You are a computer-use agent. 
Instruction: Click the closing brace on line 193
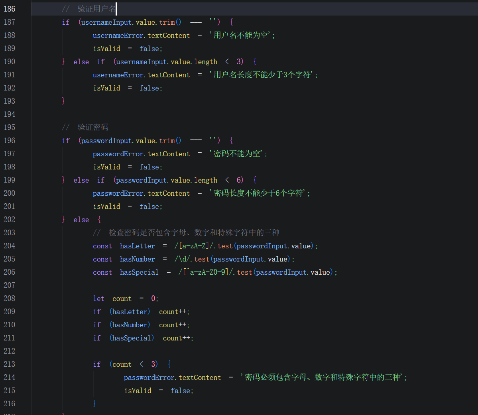(x=63, y=101)
